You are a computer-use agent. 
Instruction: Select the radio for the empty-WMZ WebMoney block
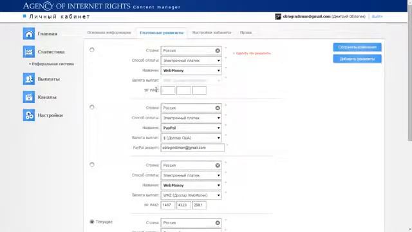(91, 50)
